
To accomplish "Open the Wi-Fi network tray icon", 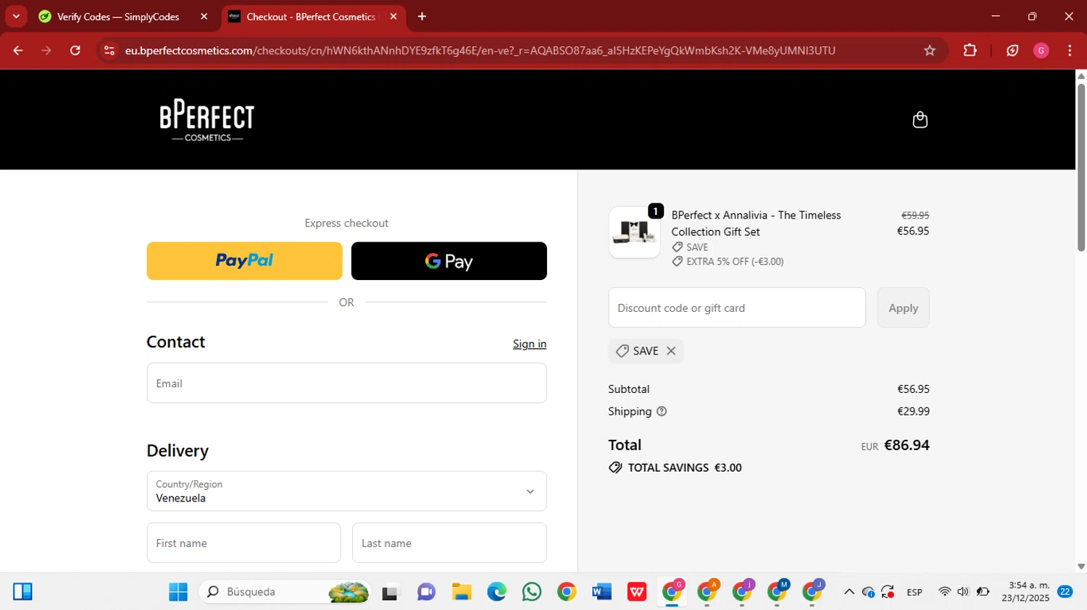I will tap(944, 592).
